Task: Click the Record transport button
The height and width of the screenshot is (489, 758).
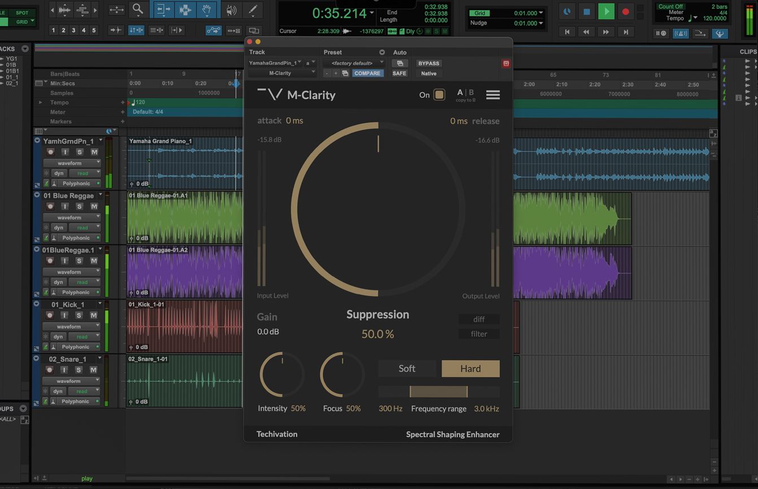Action: coord(625,11)
